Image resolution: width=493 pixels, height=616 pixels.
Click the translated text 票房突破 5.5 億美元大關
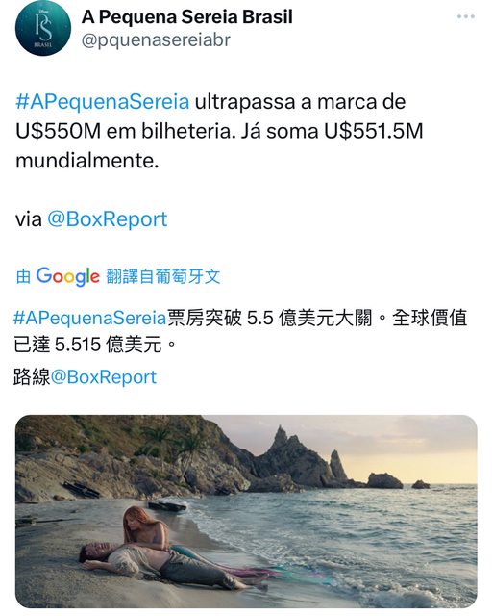click(269, 318)
